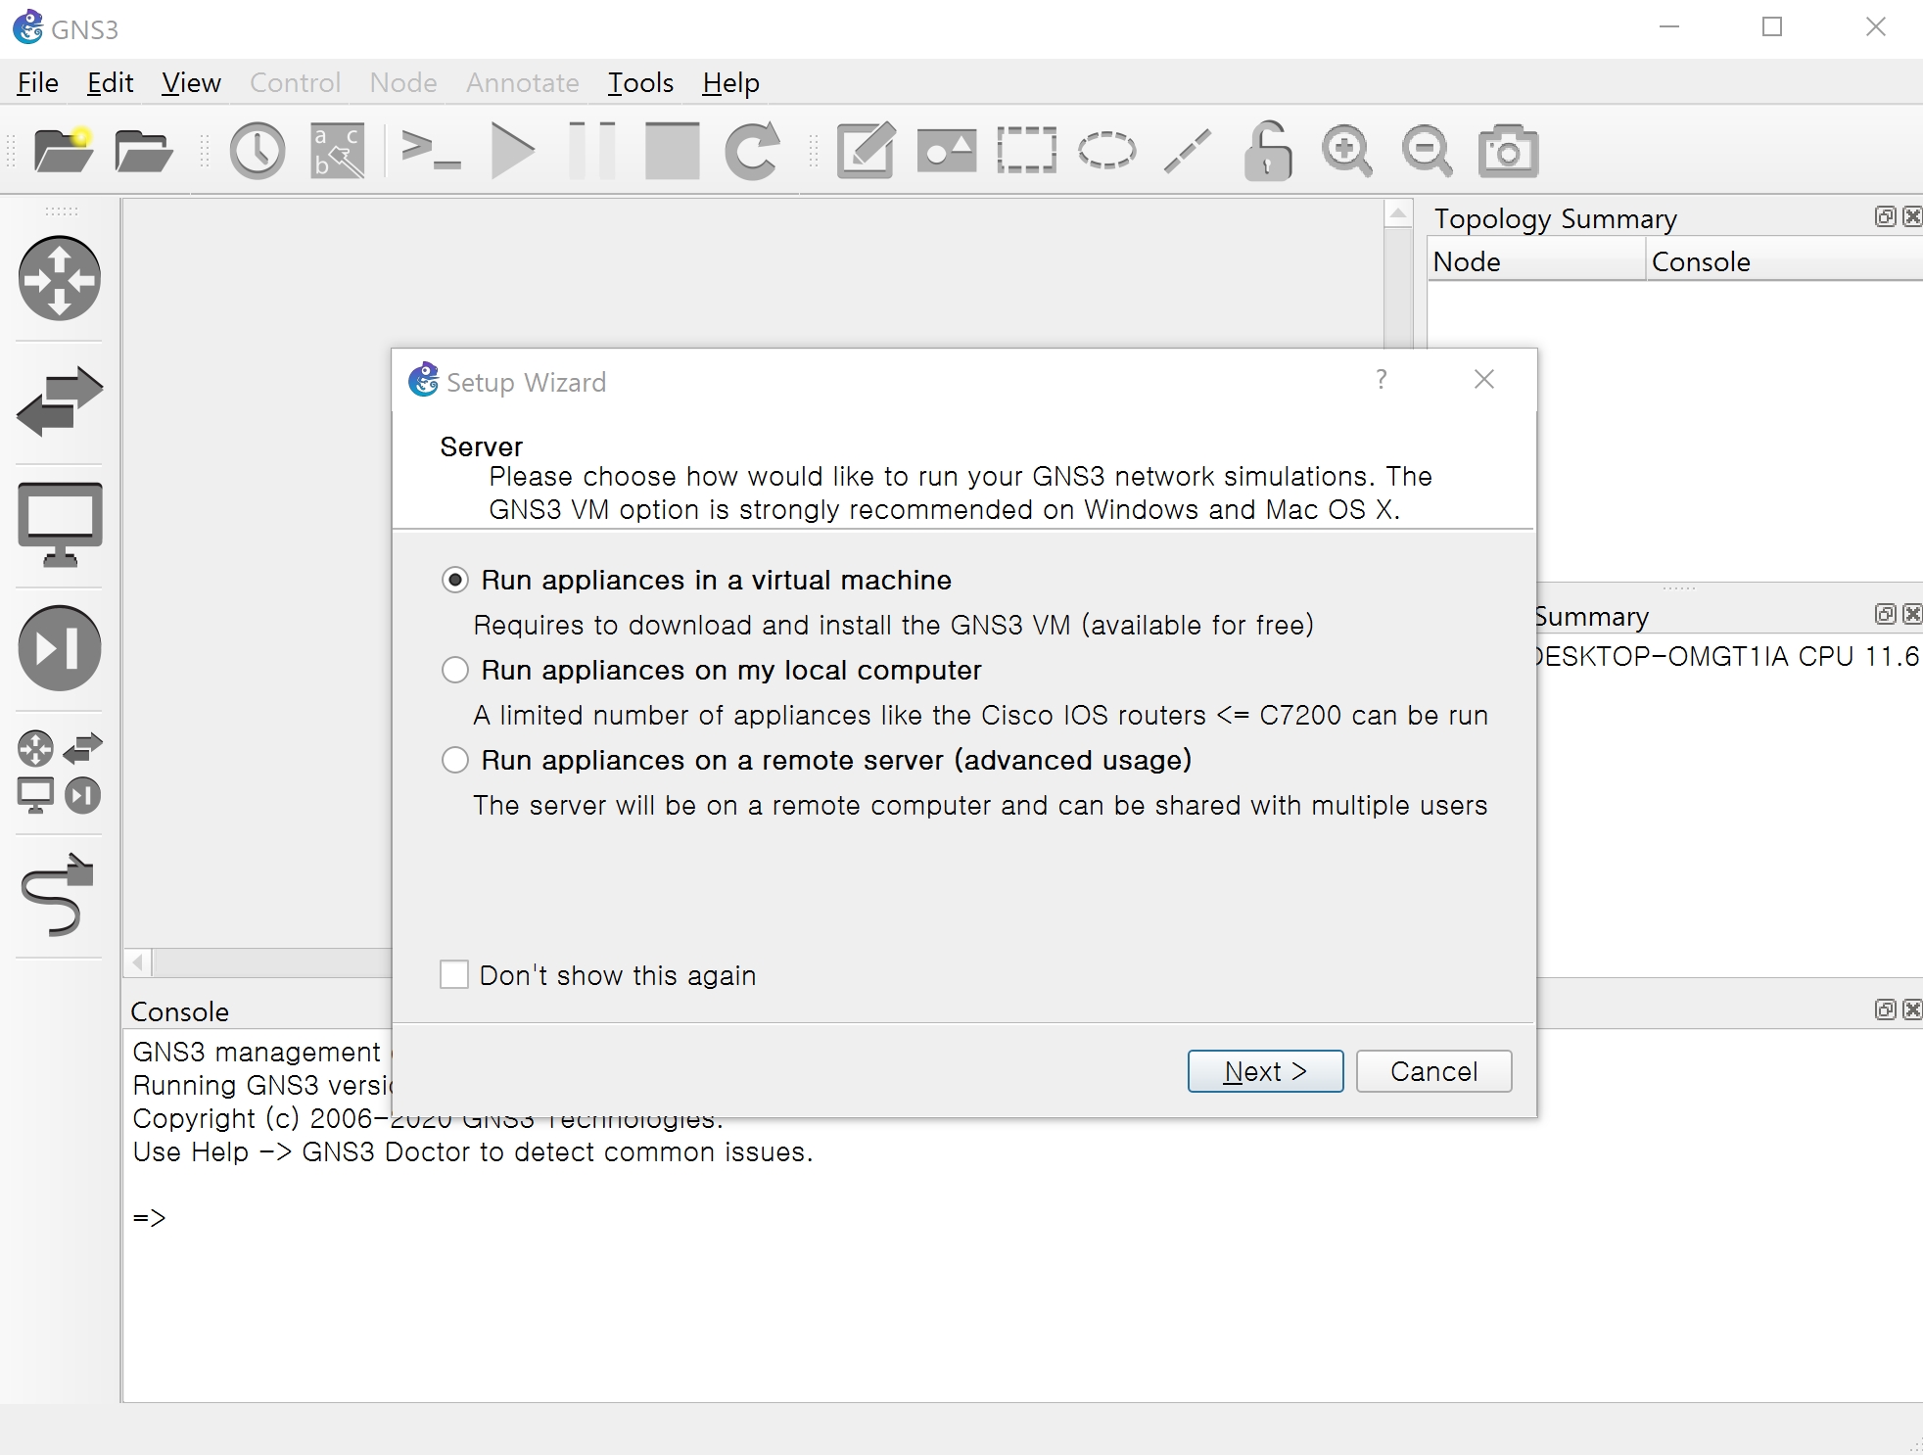This screenshot has width=1923, height=1455.
Task: Select Run appliances on my local computer
Action: [455, 670]
